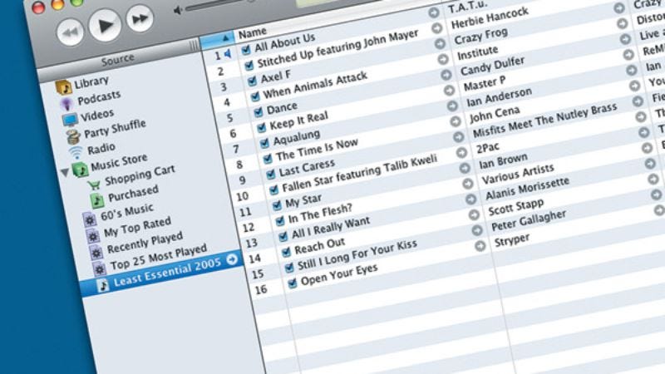Select the track In The Flesh?
This screenshot has width=665, height=374.
pos(320,214)
